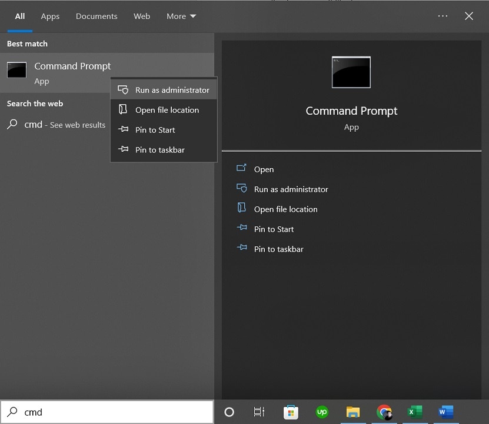Launch Word from the taskbar
489x424 pixels.
tap(446, 412)
